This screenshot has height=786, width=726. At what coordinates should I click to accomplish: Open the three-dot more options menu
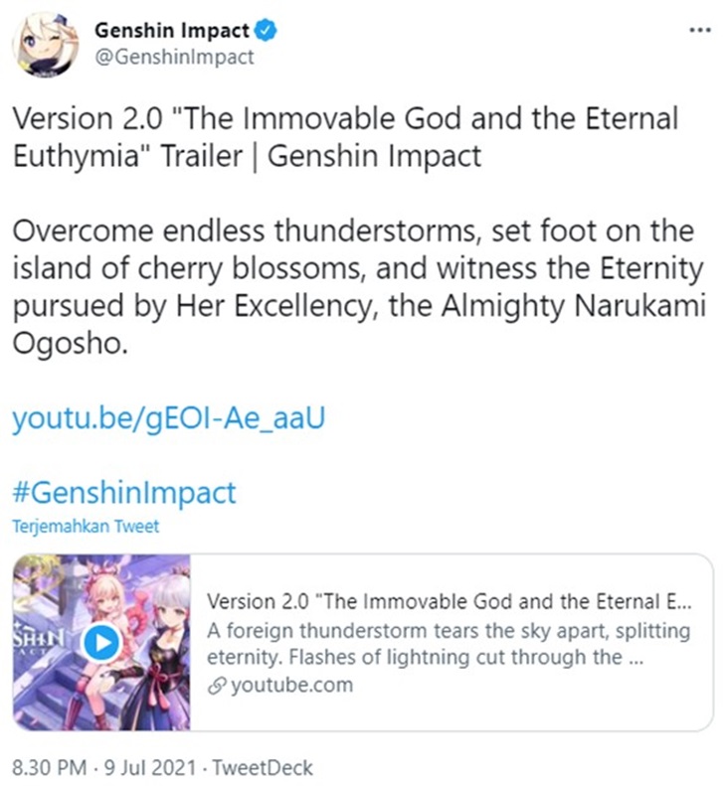[700, 30]
